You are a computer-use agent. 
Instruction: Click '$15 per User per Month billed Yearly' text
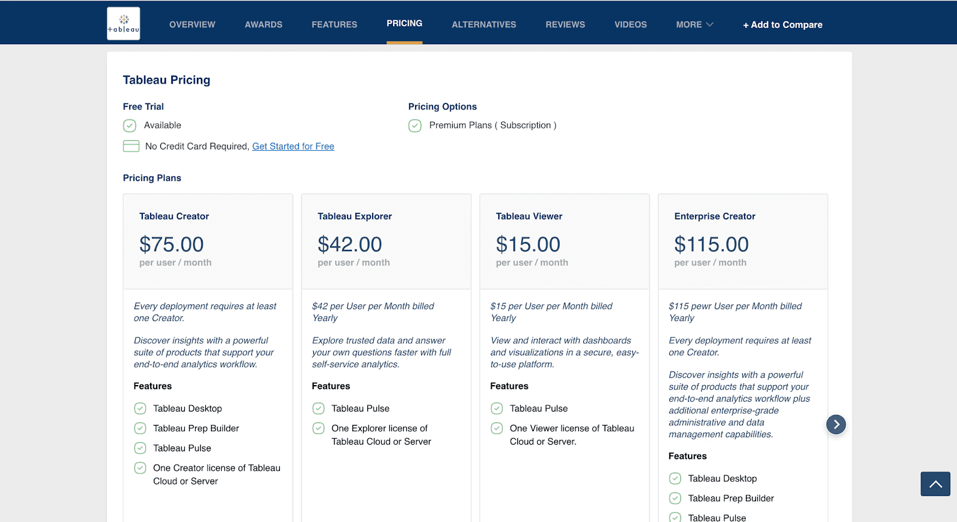pyautogui.click(x=551, y=312)
